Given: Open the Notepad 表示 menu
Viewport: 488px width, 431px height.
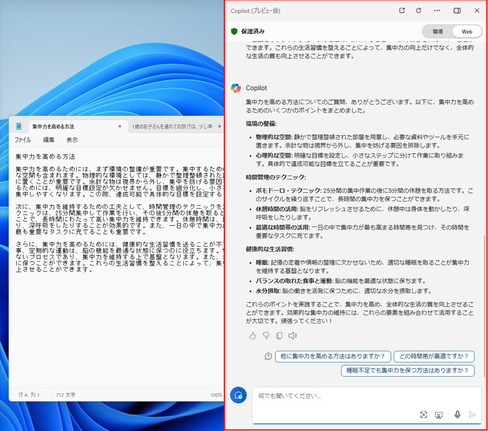Looking at the screenshot, I should click(x=72, y=140).
